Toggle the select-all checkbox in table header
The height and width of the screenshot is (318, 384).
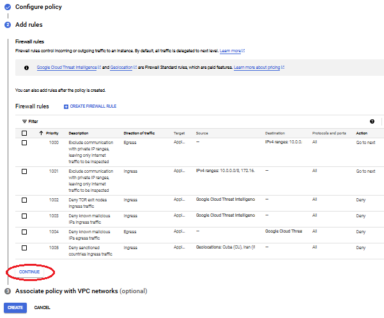click(24, 133)
